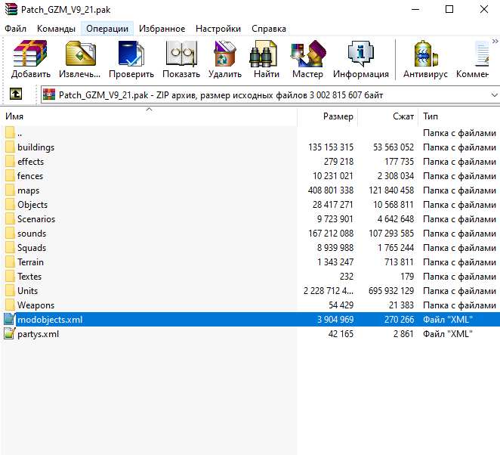500x455 pixels.
Task: Open the Команды menu
Action: click(x=56, y=29)
